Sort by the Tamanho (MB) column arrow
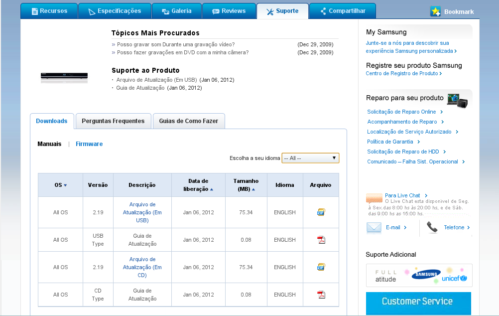Viewport: 499px width, 316px height. [x=253, y=189]
